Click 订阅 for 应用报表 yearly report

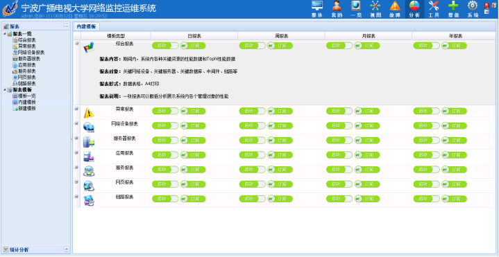tap(455, 155)
